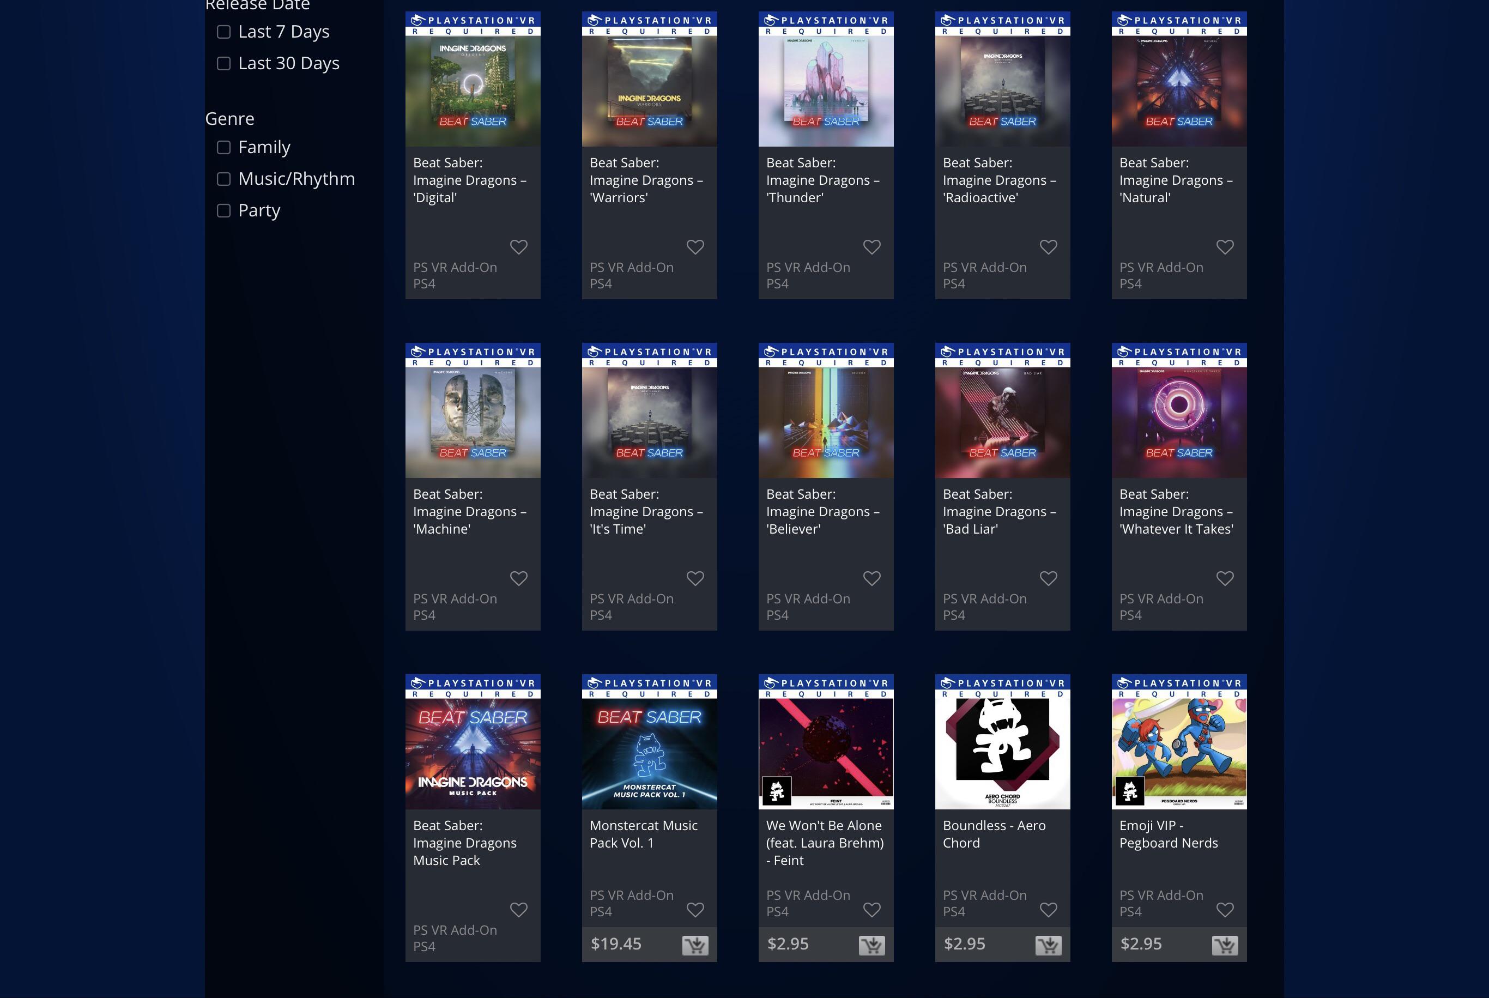This screenshot has height=998, width=1489.
Task: Click 'PS VR Add-On' label under 'Natural'
Action: tap(1161, 267)
